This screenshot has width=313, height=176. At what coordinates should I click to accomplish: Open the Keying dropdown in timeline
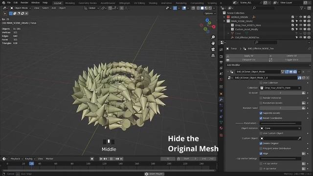point(30,159)
